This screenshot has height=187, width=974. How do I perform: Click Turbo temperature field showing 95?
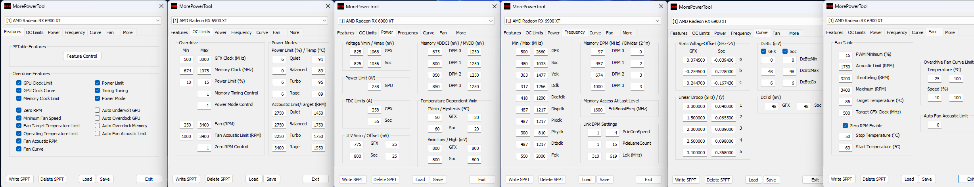click(318, 82)
